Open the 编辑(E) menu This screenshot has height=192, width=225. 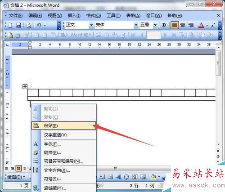point(35,15)
